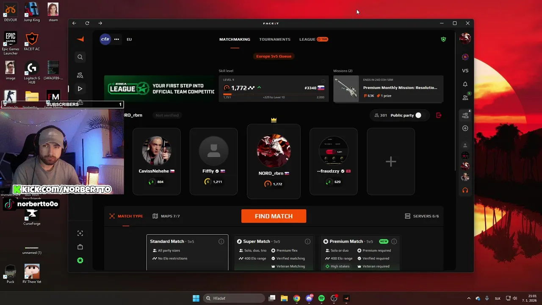This screenshot has width=542, height=305.
Task: Select the MATCH TYPE tab
Action: 126,216
